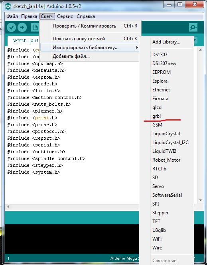
Task: Select the DS1307 library
Action: (166, 55)
